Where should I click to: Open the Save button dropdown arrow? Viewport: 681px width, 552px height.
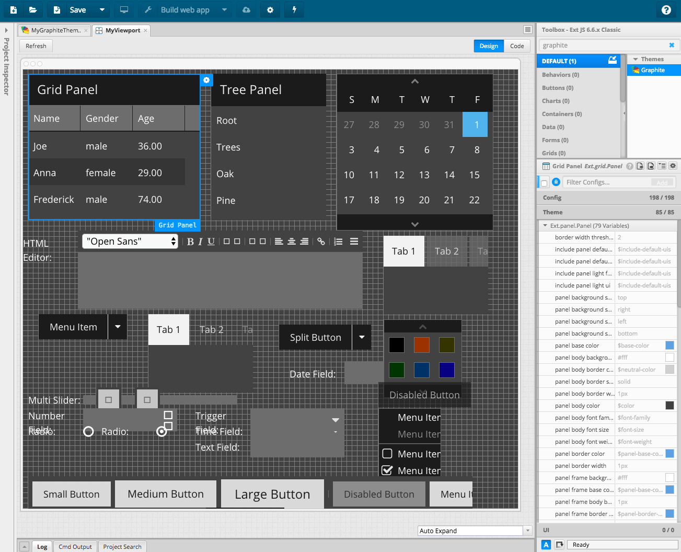click(x=102, y=10)
